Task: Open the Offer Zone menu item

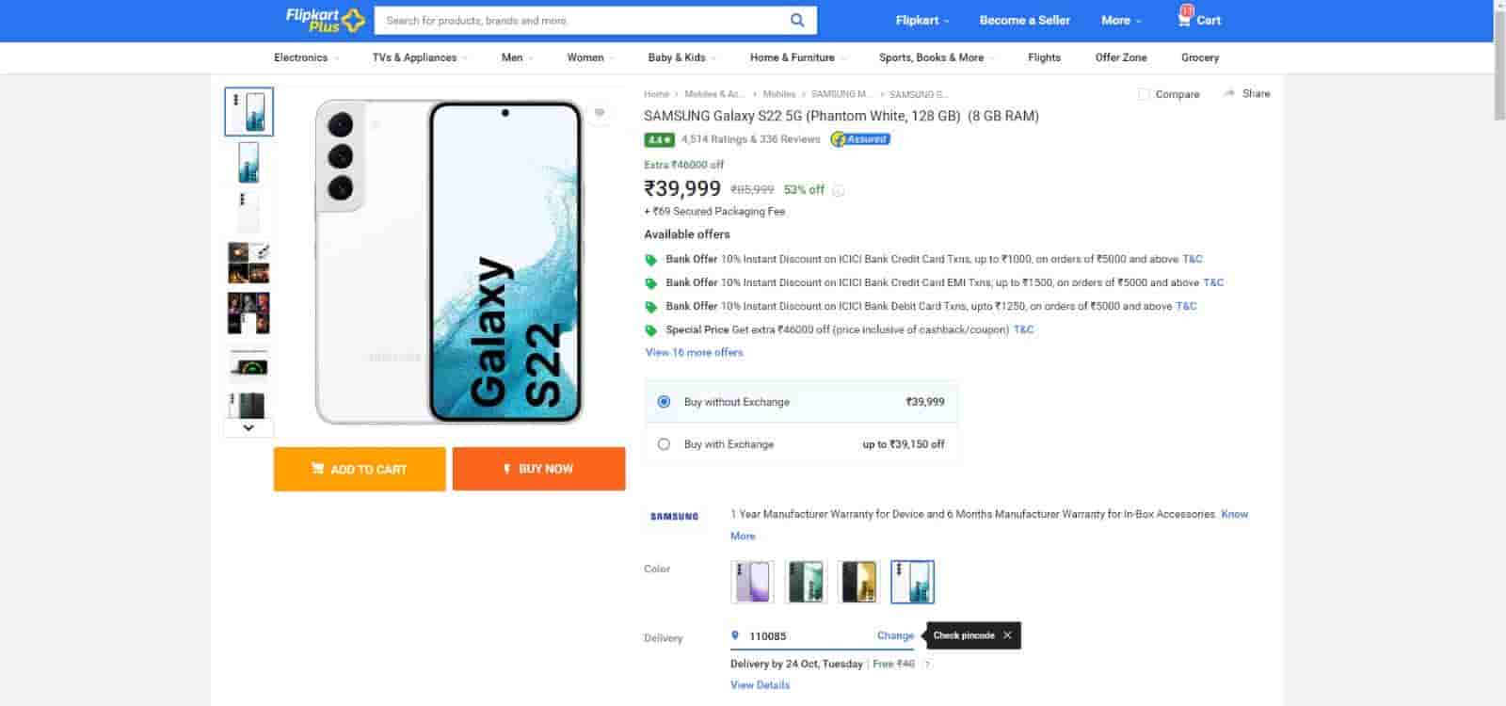Action: pos(1120,57)
